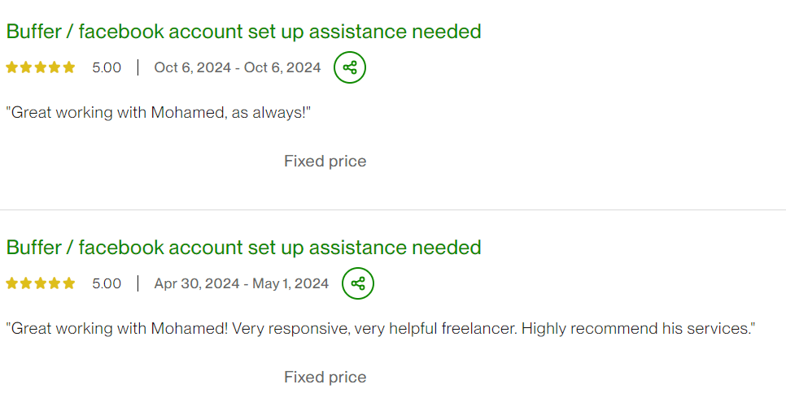Open the job title above the Apr 30 review
The width and height of the screenshot is (786, 406).
(x=243, y=248)
